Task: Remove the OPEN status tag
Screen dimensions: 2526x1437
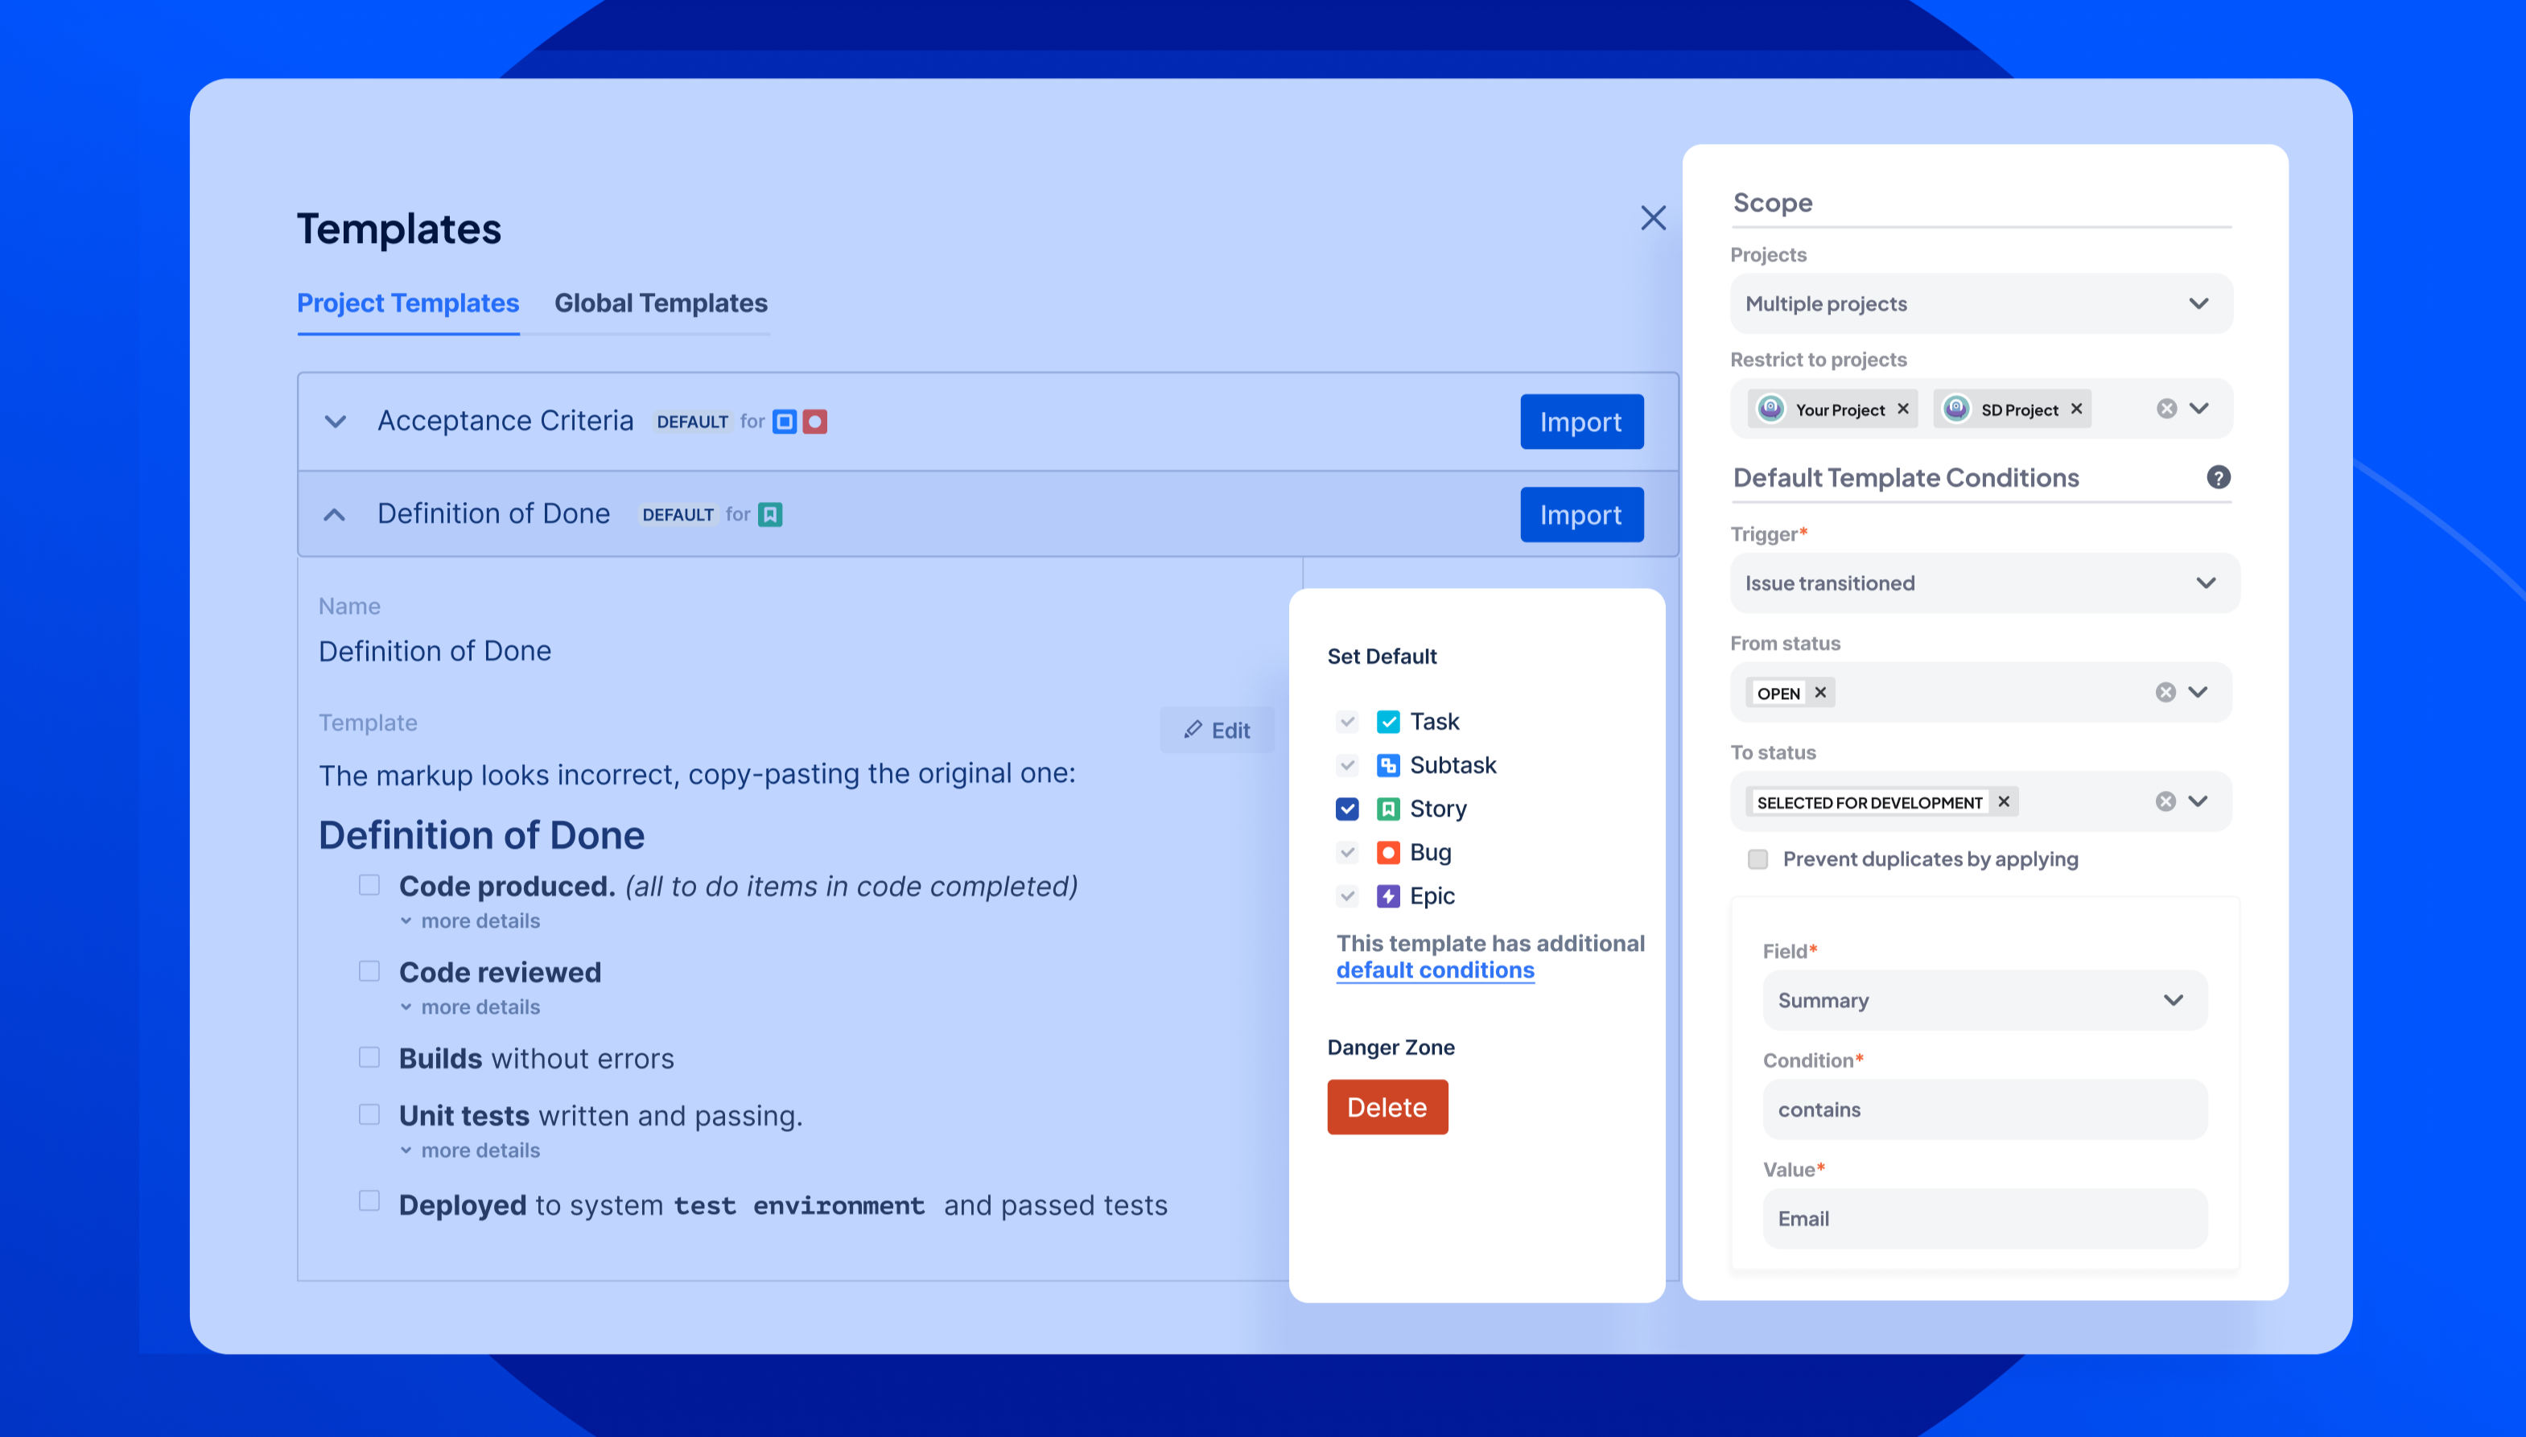Action: 1820,693
